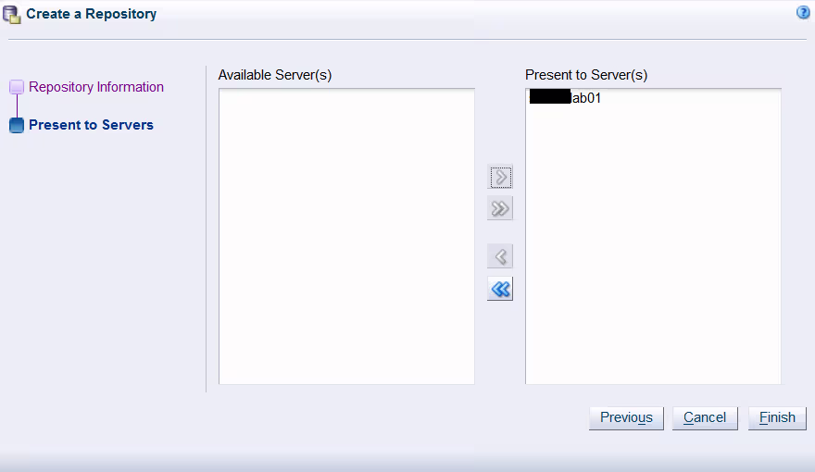
Task: Select the server ending in ab01
Action: 585,98
